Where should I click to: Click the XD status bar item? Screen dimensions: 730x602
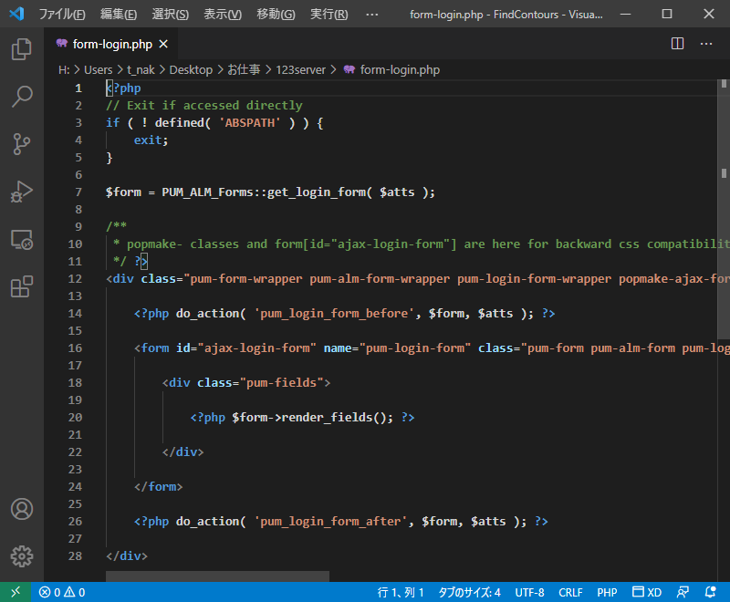coord(647,592)
